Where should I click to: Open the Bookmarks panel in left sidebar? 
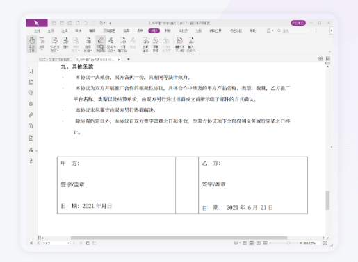click(x=31, y=71)
